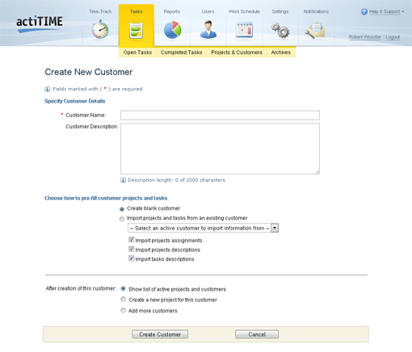
Task: Toggle Import tasks descriptions checkbox
Action: pos(132,258)
